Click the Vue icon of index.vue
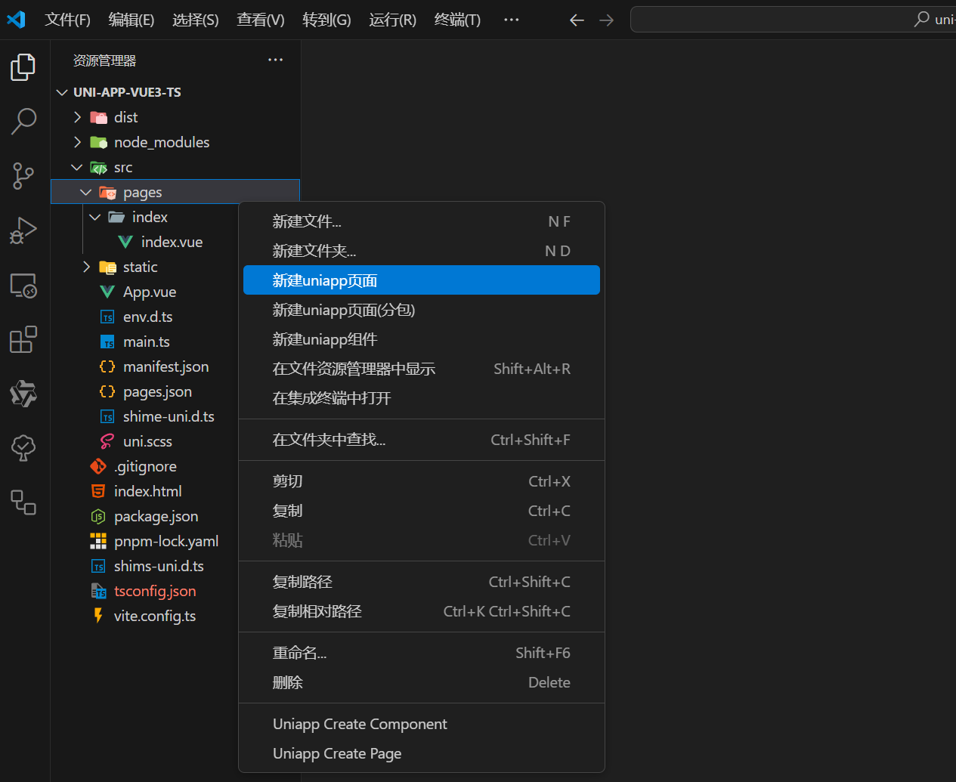Viewport: 956px width, 782px height. click(x=125, y=242)
